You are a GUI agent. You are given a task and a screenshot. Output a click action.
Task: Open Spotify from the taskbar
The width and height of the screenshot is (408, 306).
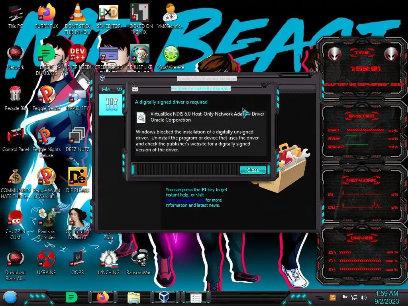(x=71, y=297)
